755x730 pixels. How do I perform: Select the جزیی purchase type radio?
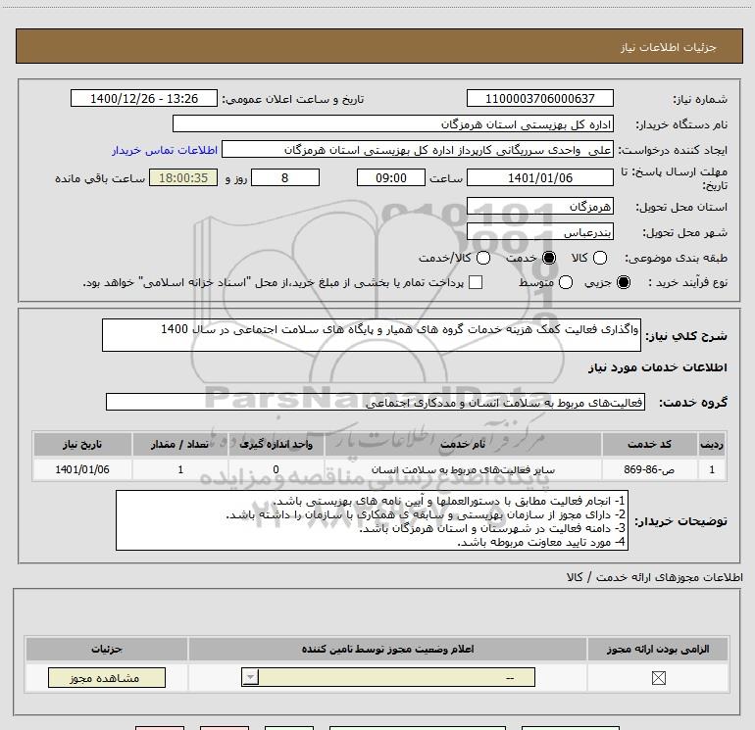pos(623,282)
